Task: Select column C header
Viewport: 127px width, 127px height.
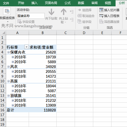Action: pos(66,33)
